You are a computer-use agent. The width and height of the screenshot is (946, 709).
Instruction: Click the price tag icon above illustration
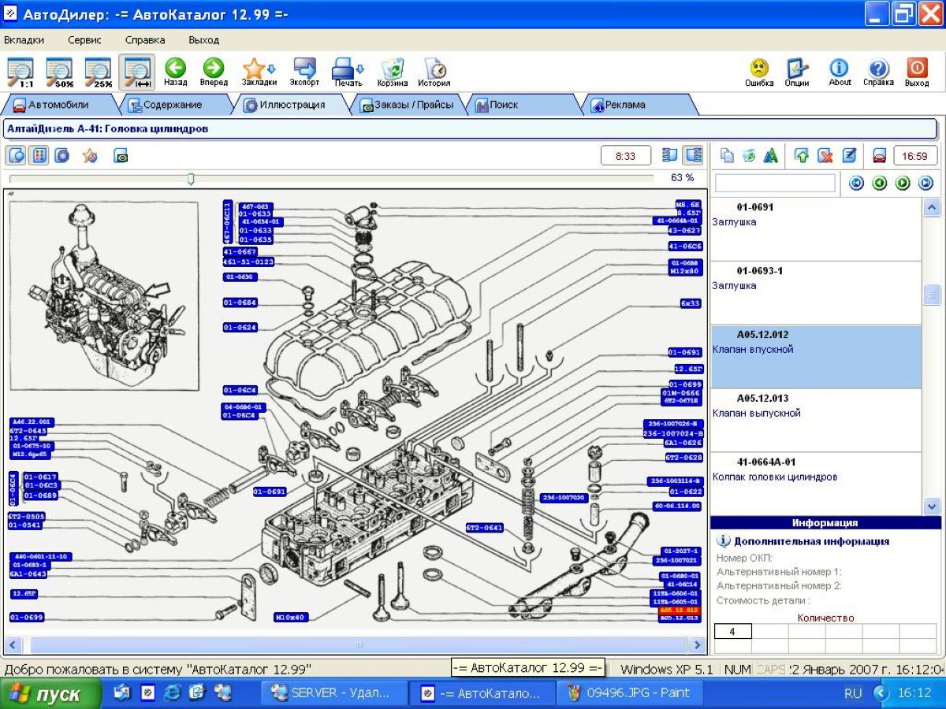(x=121, y=156)
